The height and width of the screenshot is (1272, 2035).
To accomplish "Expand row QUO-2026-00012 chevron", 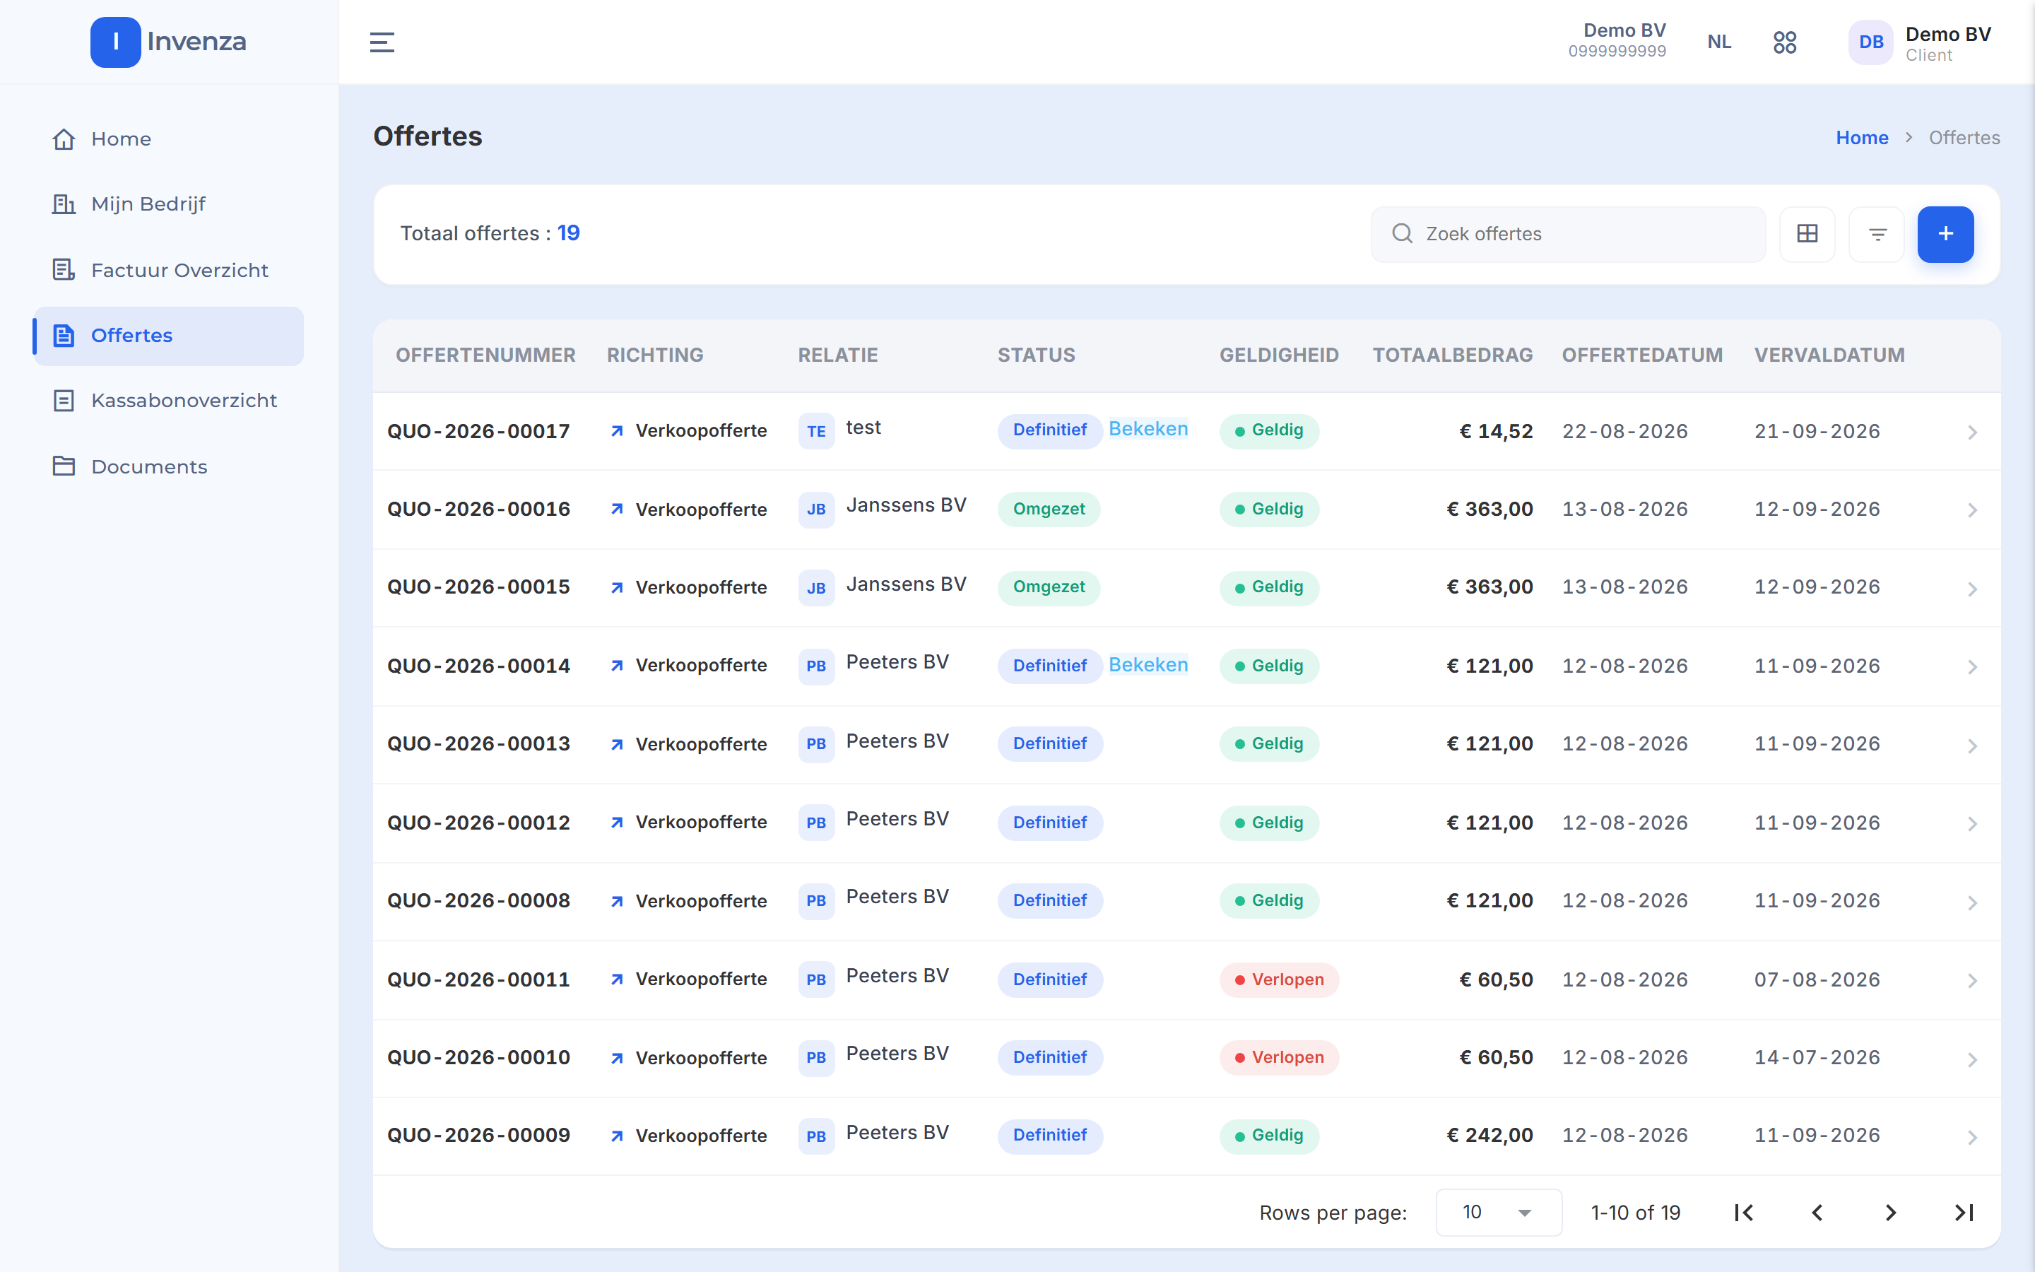I will pyautogui.click(x=1972, y=823).
